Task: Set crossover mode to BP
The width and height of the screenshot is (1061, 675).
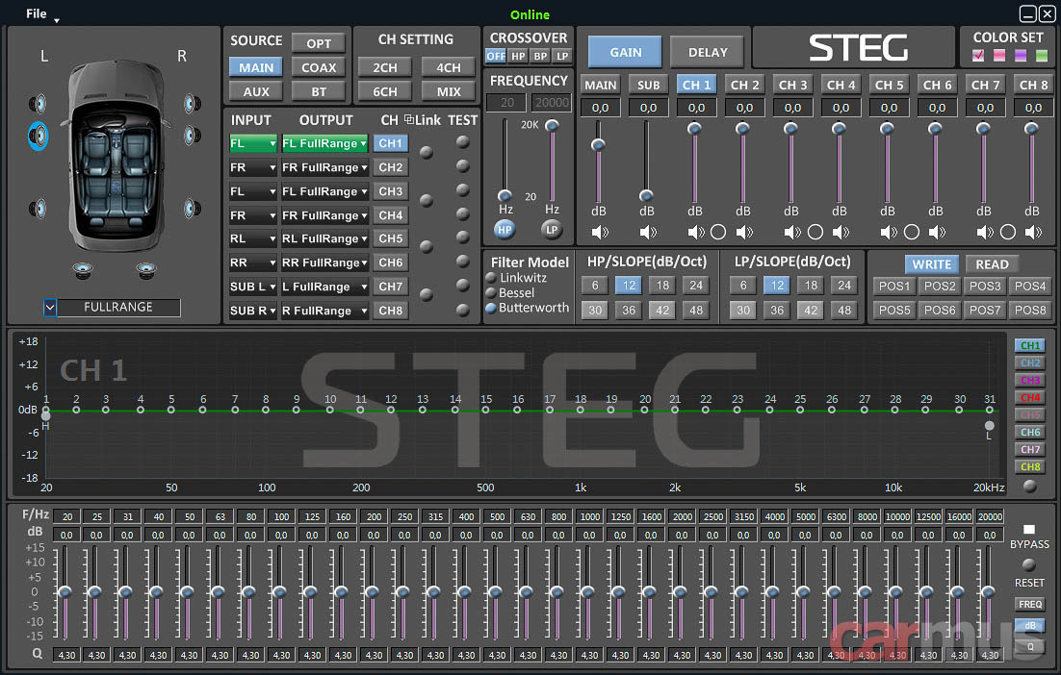Action: click(540, 56)
